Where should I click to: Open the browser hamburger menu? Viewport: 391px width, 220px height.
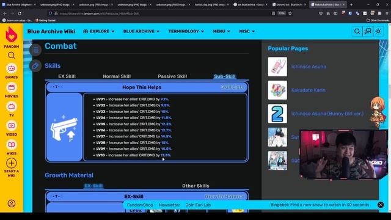[387, 13]
